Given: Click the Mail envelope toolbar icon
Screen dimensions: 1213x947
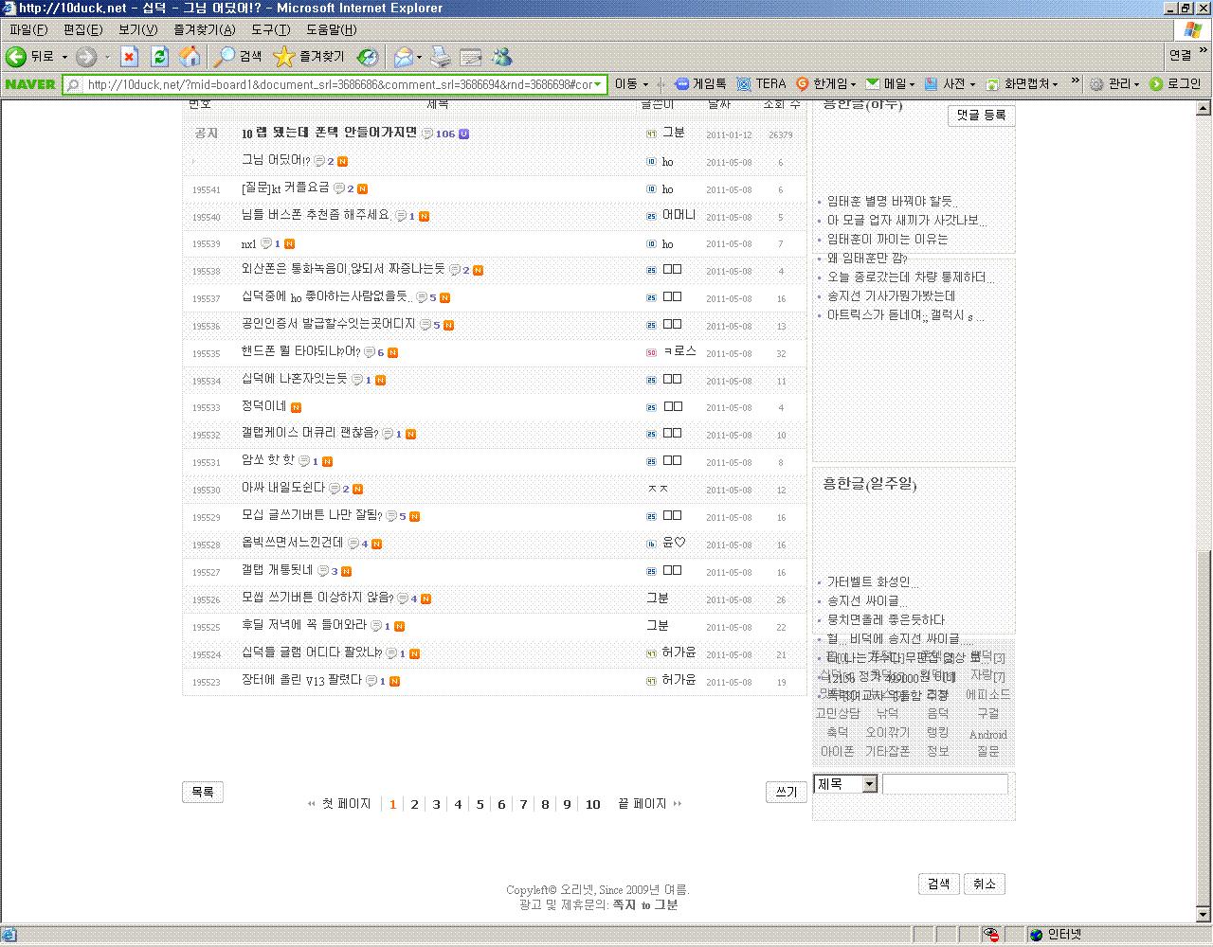Looking at the screenshot, I should [404, 57].
